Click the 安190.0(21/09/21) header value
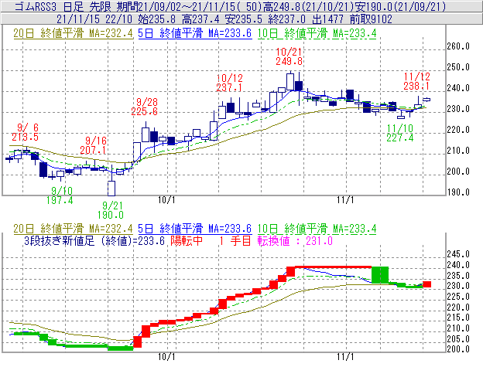Image resolution: width=483 pixels, height=367 pixels. [x=400, y=6]
